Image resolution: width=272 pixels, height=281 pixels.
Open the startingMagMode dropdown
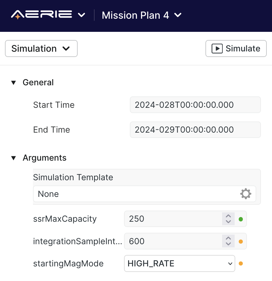[x=179, y=263]
